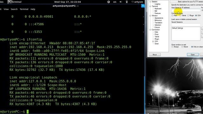Click Mask:255.255.255.0 in terminal output
Viewport: 203px width, 114px height.
point(114,47)
